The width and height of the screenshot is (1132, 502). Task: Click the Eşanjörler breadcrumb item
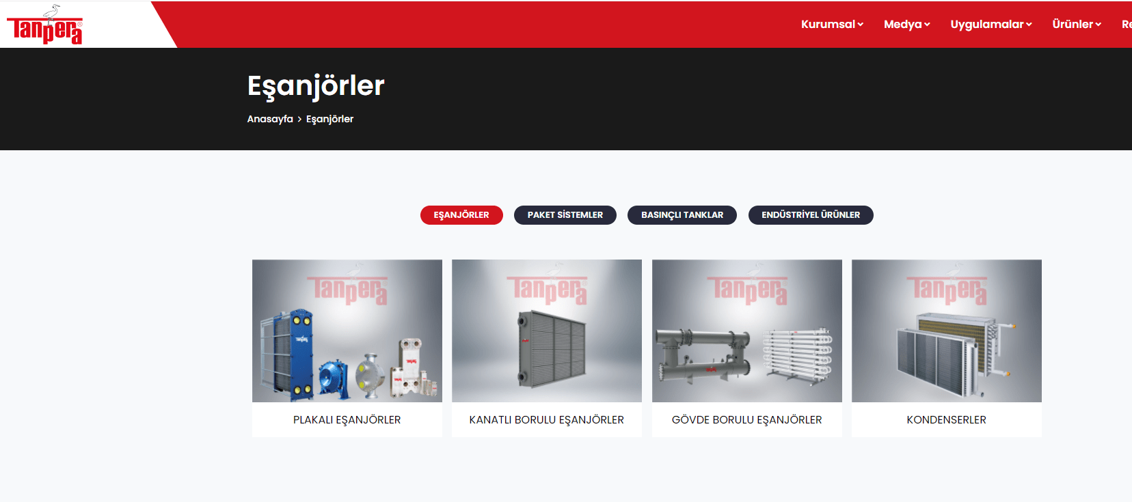[329, 119]
